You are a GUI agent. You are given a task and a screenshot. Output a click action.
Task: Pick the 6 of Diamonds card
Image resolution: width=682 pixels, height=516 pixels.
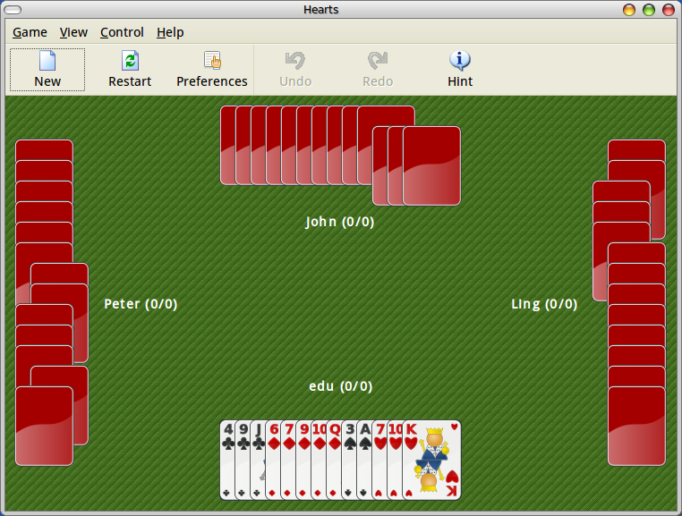tap(273, 460)
